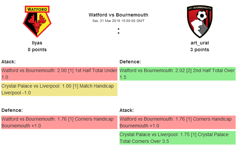Screen dimensions: 237x155
Task: Open player Ilyas profile name
Action: pyautogui.click(x=37, y=43)
